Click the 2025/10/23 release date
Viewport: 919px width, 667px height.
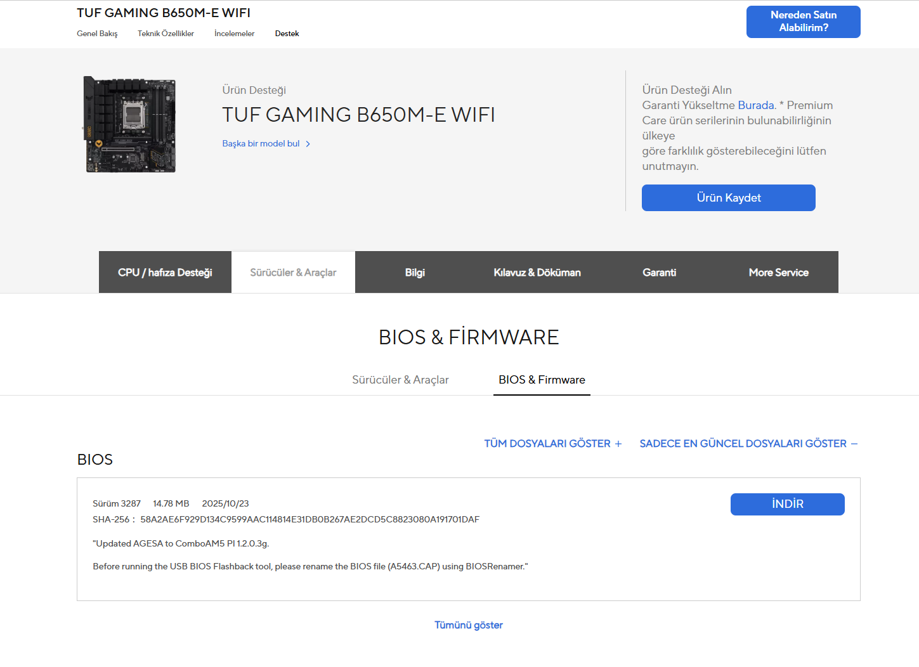coord(225,503)
